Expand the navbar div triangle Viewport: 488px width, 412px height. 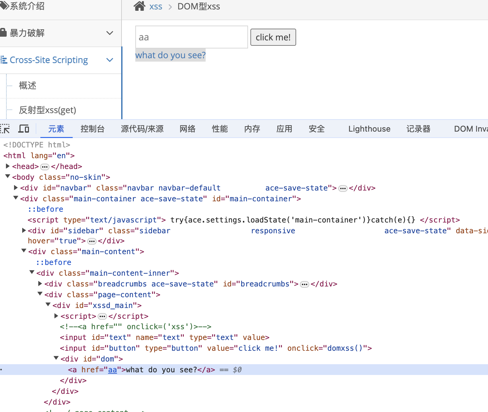(16, 187)
